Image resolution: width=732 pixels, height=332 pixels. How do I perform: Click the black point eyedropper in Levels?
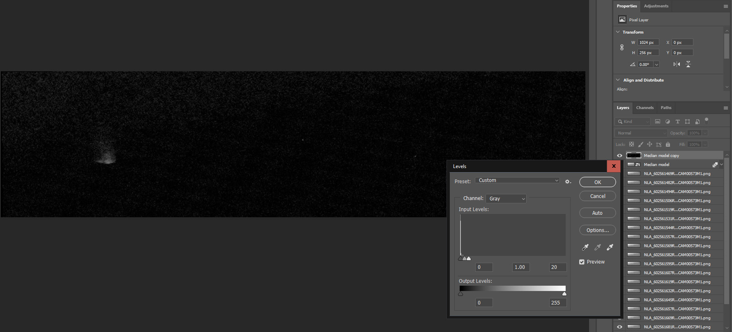pyautogui.click(x=585, y=247)
